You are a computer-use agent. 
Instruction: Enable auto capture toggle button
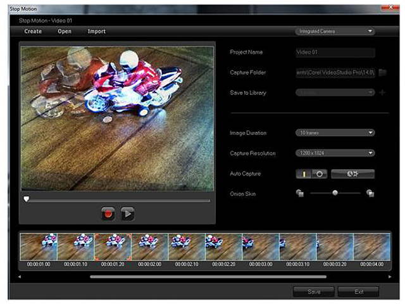304,174
